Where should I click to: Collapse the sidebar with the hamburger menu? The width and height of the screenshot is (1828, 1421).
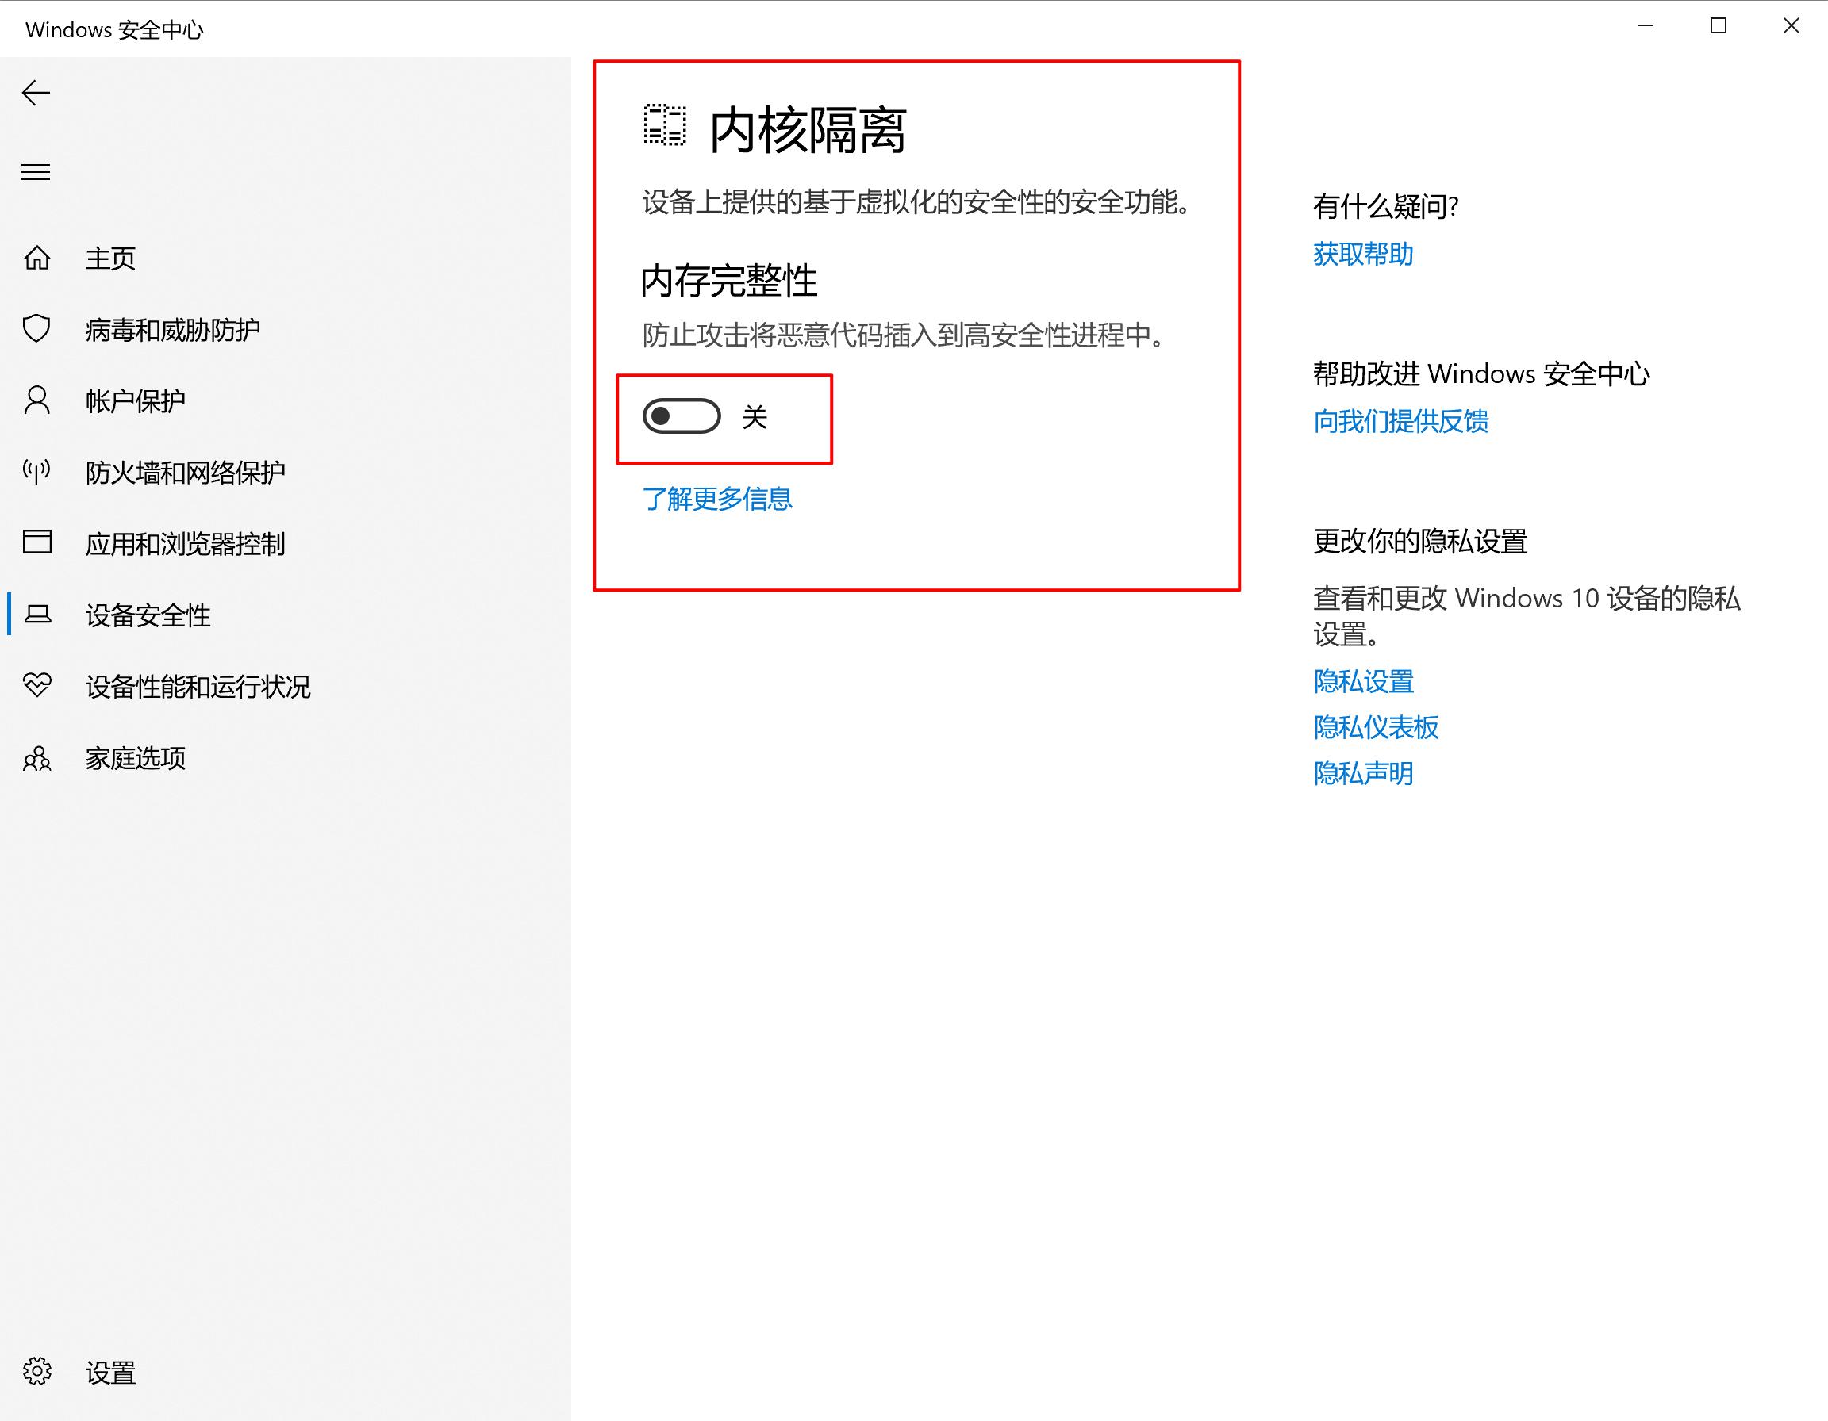coord(36,171)
